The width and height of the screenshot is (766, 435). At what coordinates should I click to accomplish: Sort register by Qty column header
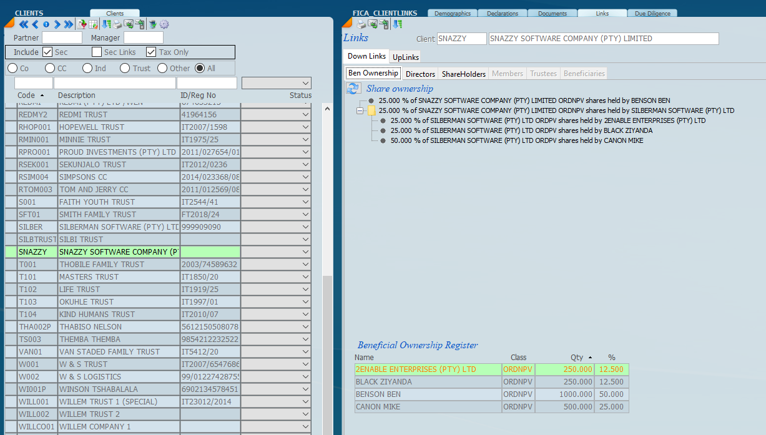(x=576, y=358)
